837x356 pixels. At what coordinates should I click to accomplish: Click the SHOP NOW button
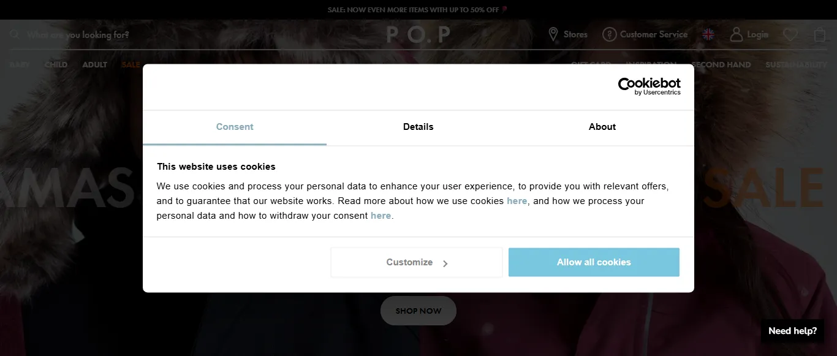pyautogui.click(x=418, y=311)
